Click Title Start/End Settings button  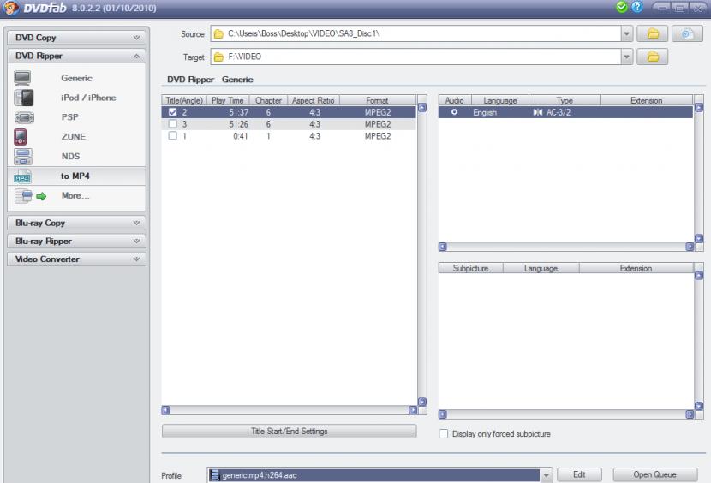pos(290,432)
